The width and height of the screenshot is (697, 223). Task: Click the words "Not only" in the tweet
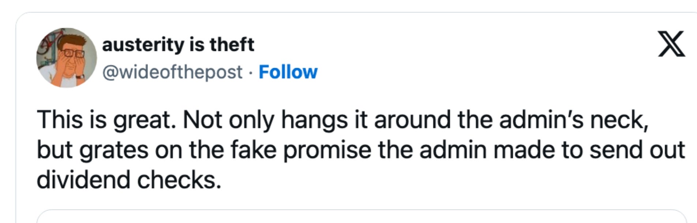[x=228, y=120]
